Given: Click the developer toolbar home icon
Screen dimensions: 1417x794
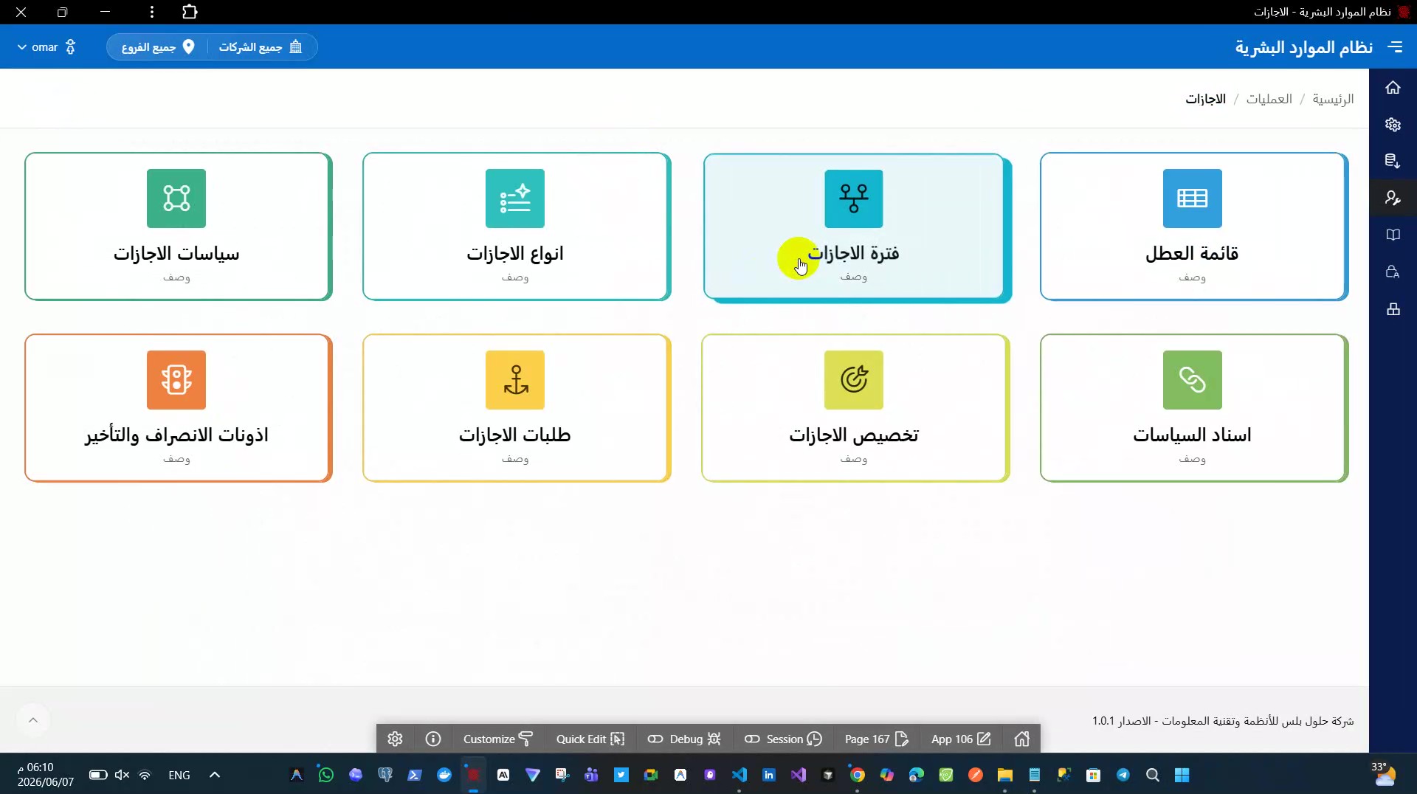Looking at the screenshot, I should [x=1021, y=739].
